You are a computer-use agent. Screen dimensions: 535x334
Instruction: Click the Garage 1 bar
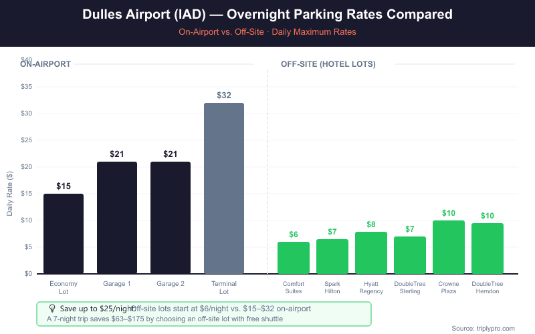[x=117, y=218]
